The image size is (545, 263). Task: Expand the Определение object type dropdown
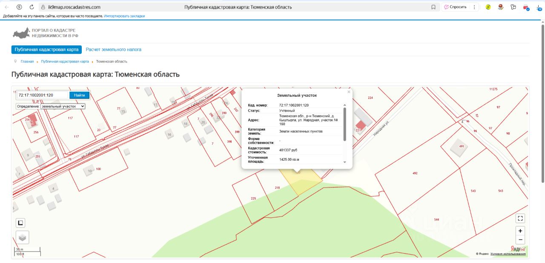[63, 106]
